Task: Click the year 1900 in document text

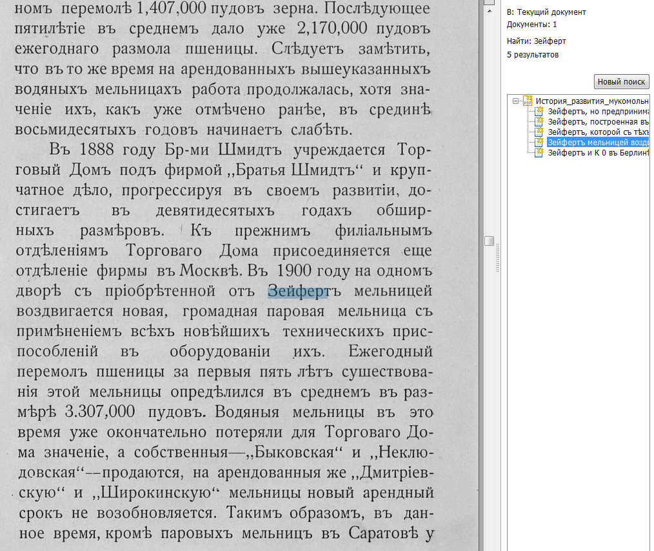Action: point(294,271)
